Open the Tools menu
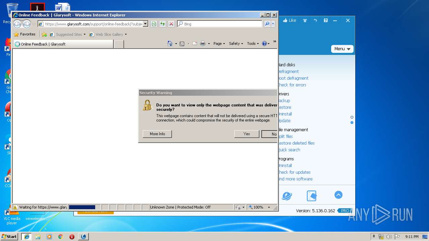The height and width of the screenshot is (241, 429). [x=253, y=44]
